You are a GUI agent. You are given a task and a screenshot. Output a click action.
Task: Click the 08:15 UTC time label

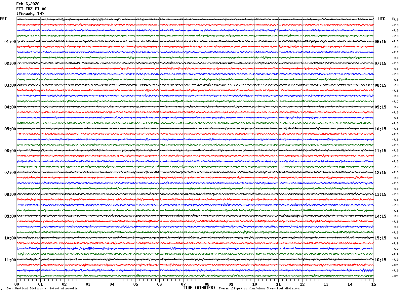[380, 85]
